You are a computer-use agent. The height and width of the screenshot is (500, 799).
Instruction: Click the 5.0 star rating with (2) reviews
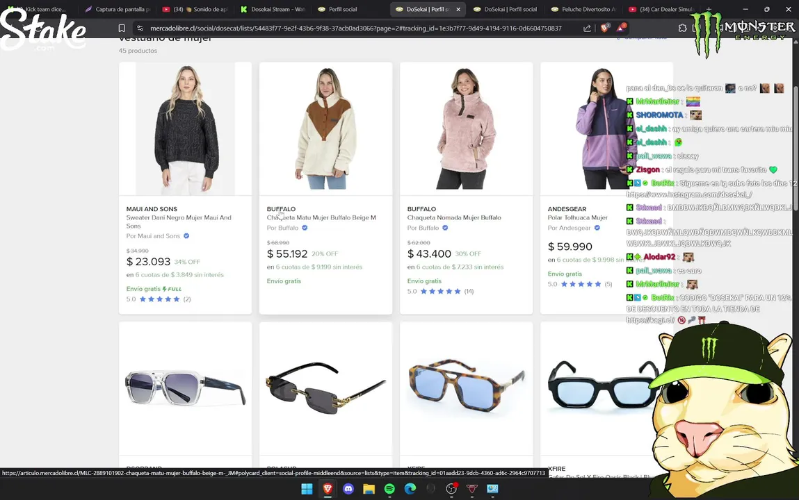tap(159, 299)
